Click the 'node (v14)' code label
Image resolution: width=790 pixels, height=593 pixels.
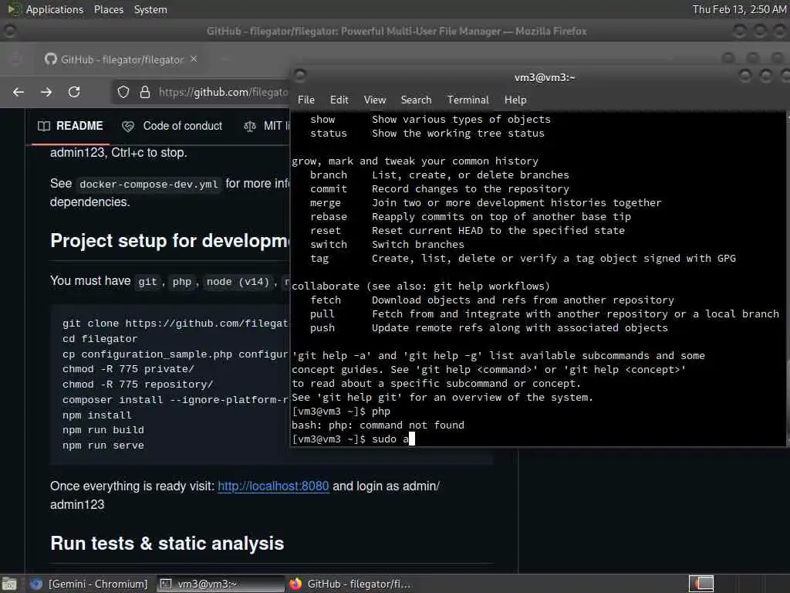tap(238, 281)
